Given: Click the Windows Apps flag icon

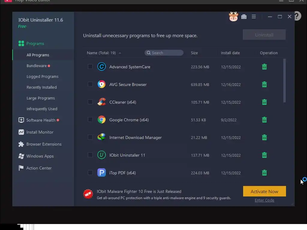Looking at the screenshot, I should pyautogui.click(x=21, y=156).
